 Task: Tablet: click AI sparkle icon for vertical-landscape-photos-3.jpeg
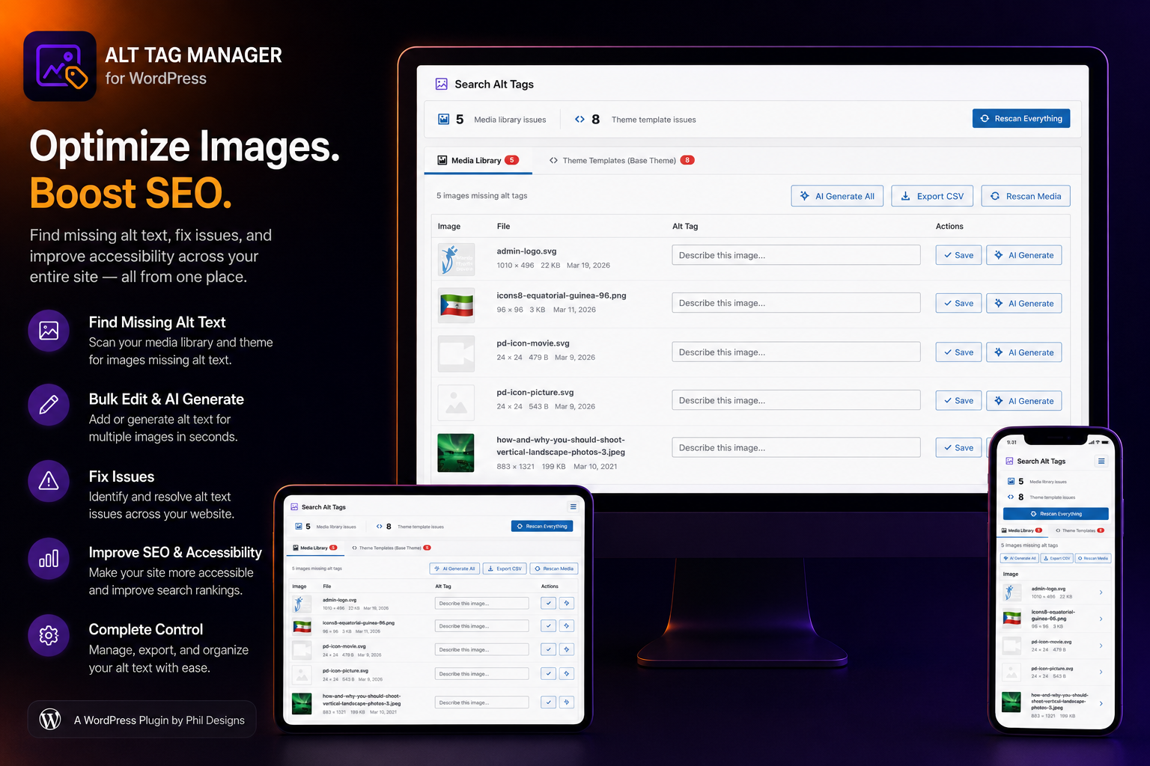point(567,702)
